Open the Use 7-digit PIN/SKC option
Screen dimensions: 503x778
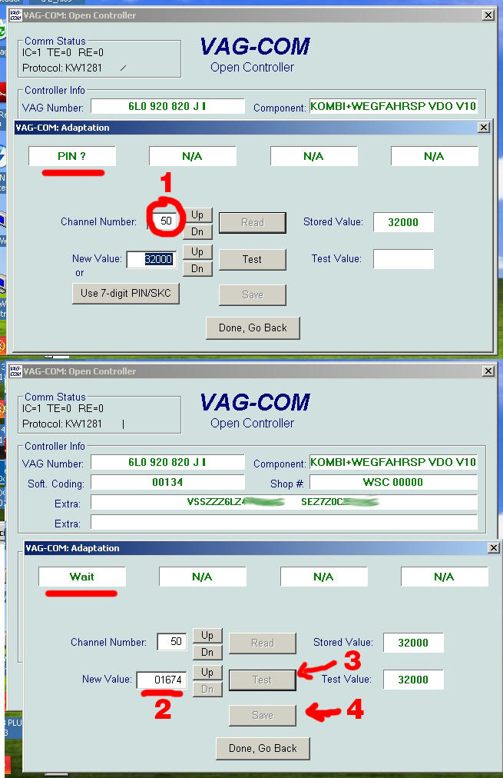(126, 293)
